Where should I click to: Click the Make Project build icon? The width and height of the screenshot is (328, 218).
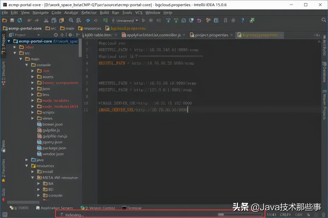[x=105, y=20]
